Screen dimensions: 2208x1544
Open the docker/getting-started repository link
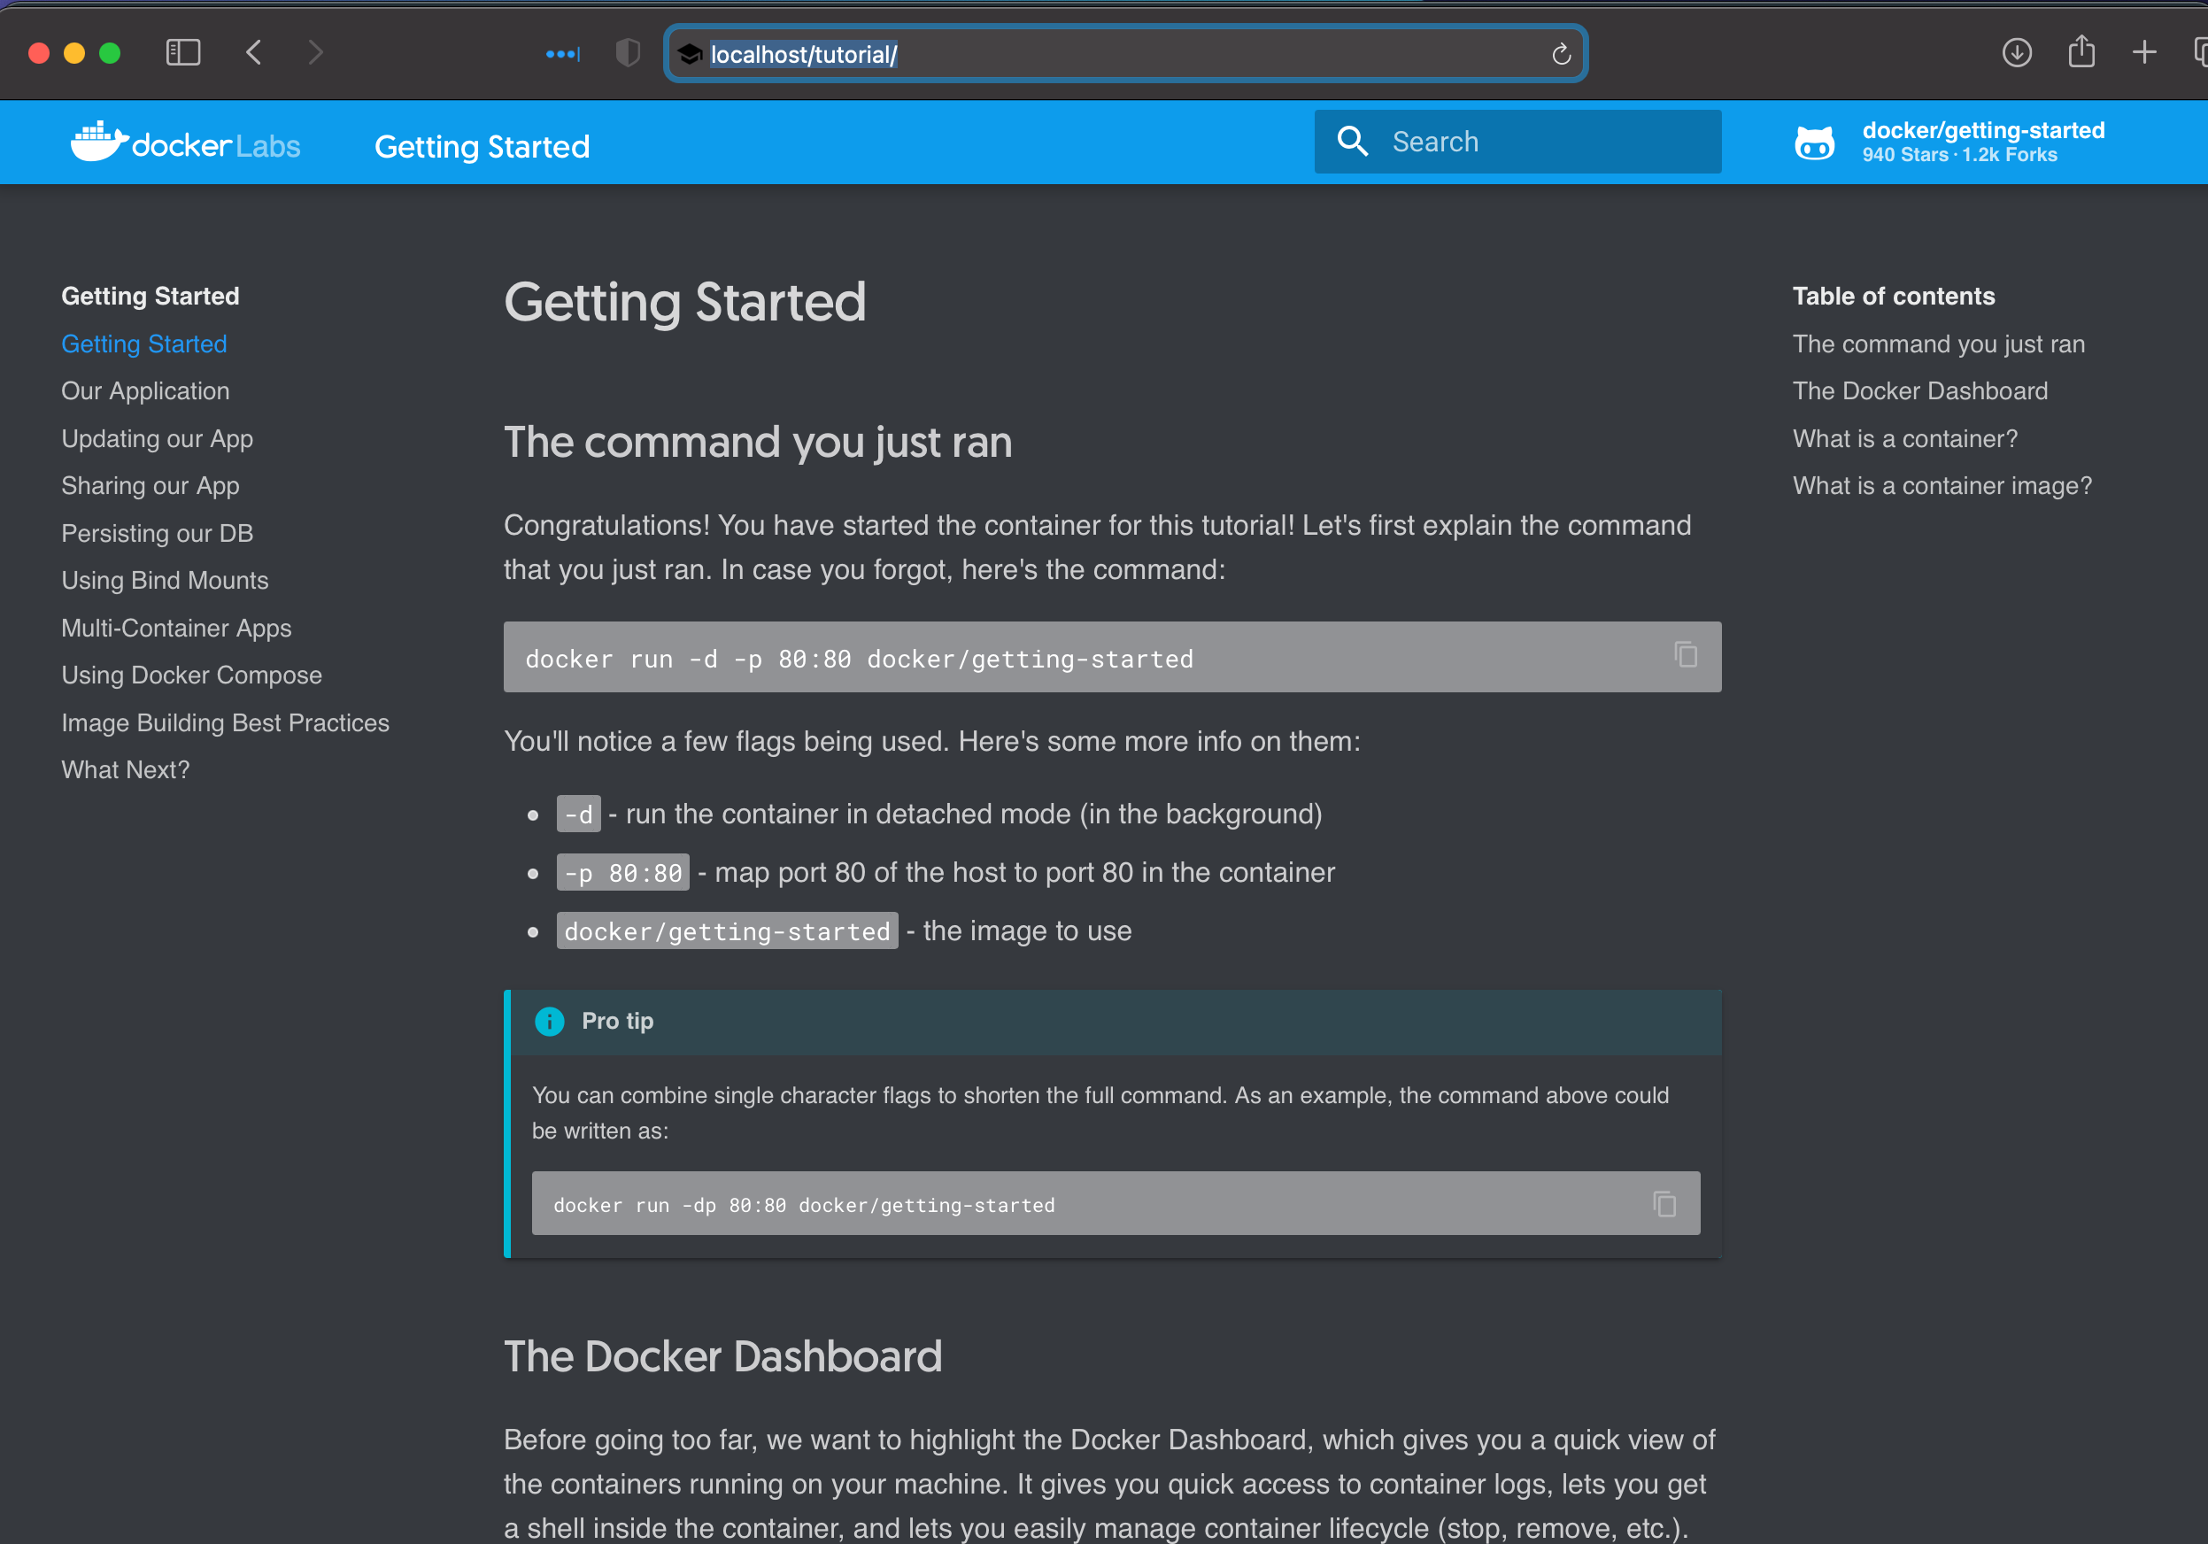point(1949,142)
